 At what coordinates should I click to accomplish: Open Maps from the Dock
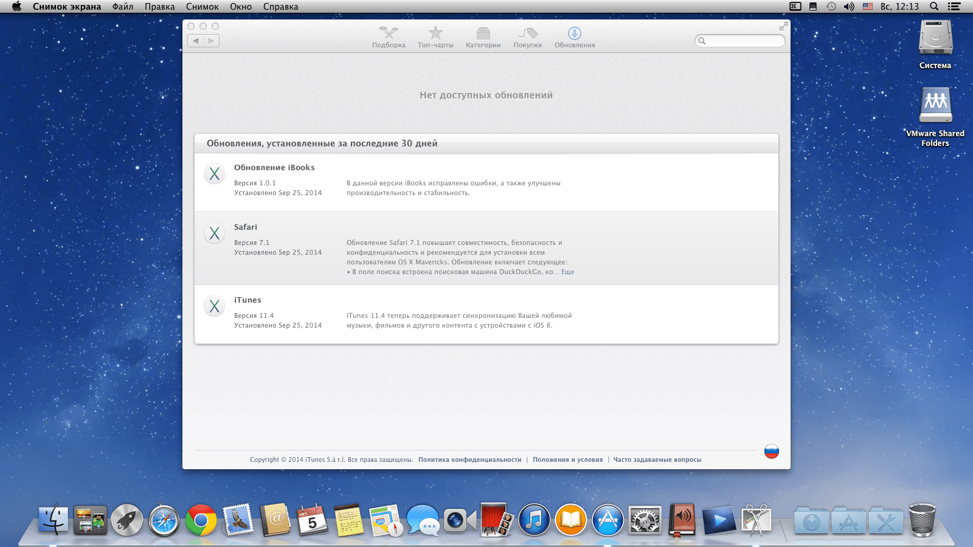(386, 520)
